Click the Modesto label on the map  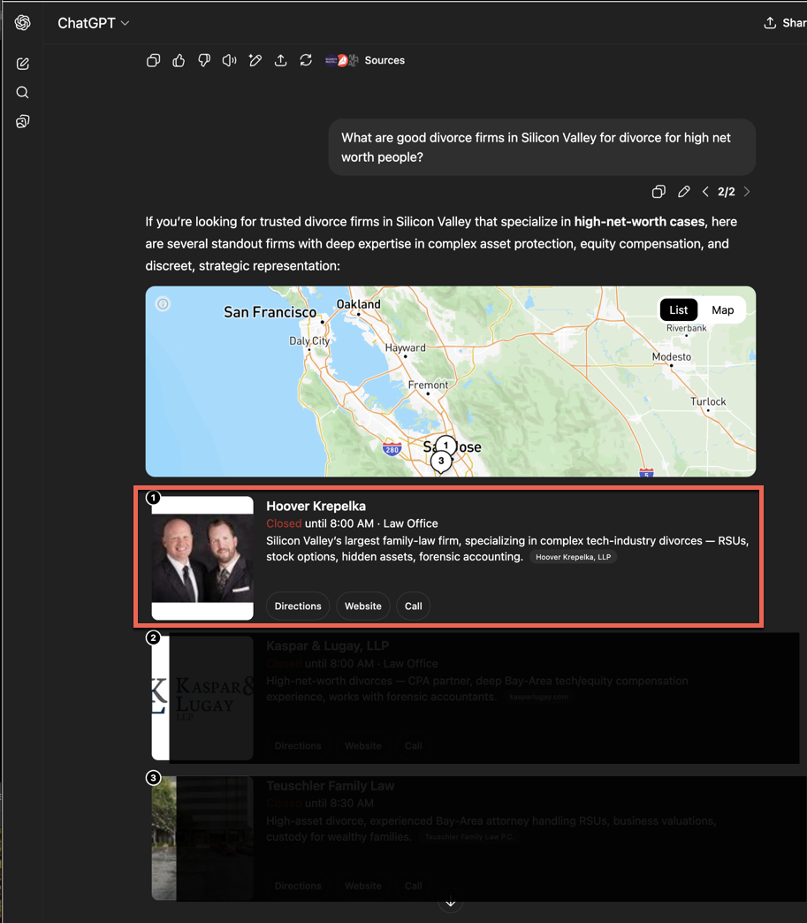coord(672,356)
